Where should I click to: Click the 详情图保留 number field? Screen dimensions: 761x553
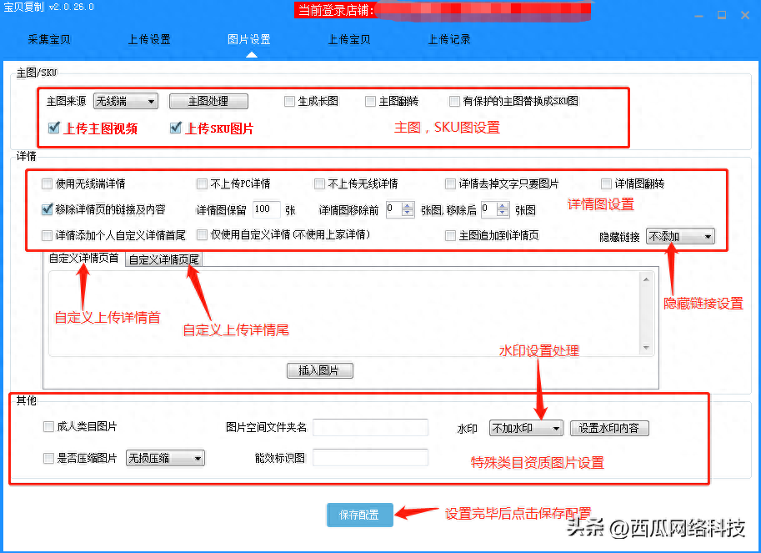[x=265, y=209]
